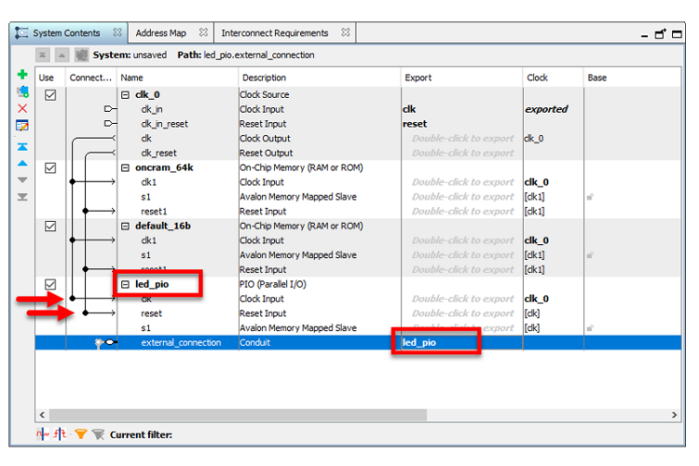This screenshot has height=466, width=699.
Task: Click the 'reset' export name for clk_in_reset
Action: [415, 124]
